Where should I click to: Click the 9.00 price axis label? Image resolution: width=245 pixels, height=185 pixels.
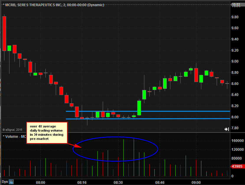(235, 61)
